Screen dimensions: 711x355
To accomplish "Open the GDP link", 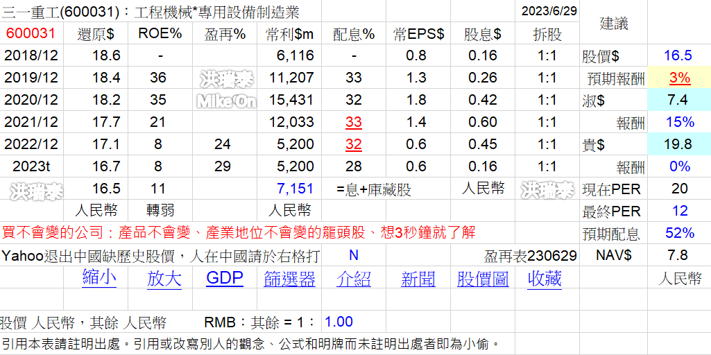I will (225, 278).
